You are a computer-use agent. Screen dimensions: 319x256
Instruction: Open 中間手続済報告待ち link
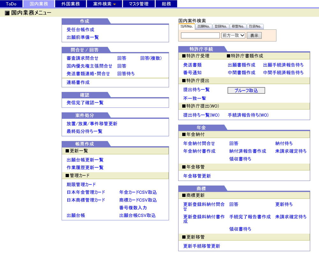click(283, 73)
